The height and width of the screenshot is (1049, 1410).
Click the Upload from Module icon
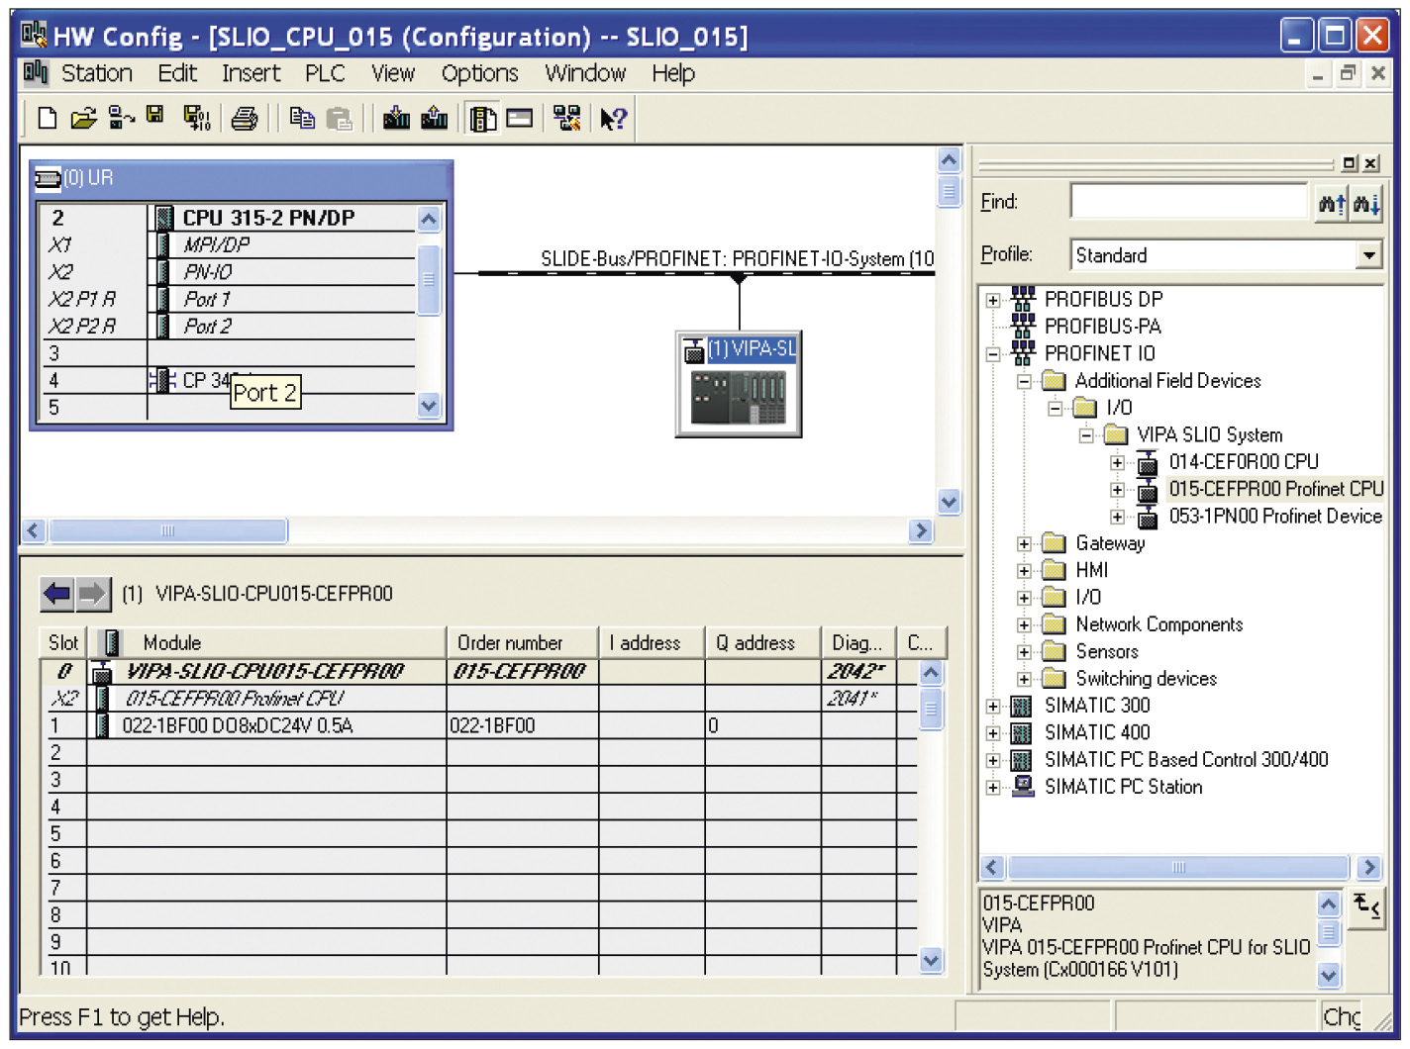click(x=434, y=119)
